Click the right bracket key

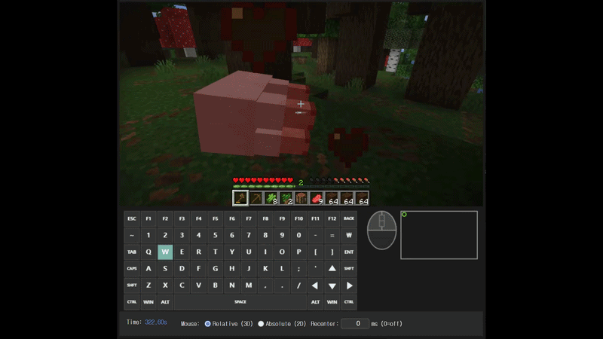pos(332,252)
